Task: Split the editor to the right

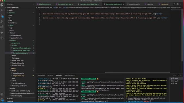Action: 178,4
